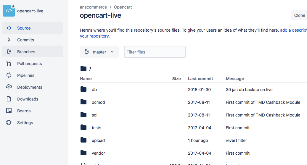Click the root folder icon above table

click(x=83, y=68)
